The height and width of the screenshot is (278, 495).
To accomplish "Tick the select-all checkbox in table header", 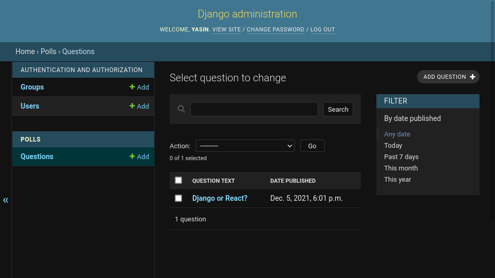I will [x=178, y=180].
